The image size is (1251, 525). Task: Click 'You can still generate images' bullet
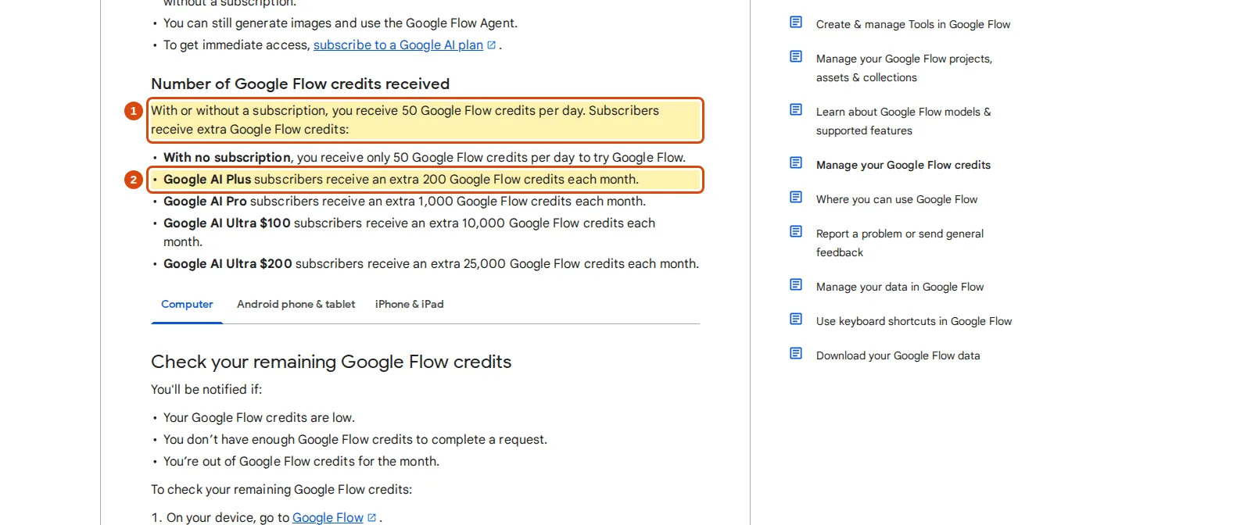[x=340, y=23]
